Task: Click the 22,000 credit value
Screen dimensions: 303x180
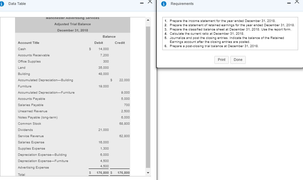Action: [124, 80]
